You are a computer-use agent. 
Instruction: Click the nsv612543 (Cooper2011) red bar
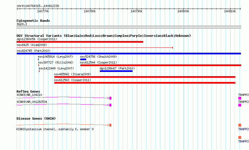pyautogui.click(x=145, y=83)
